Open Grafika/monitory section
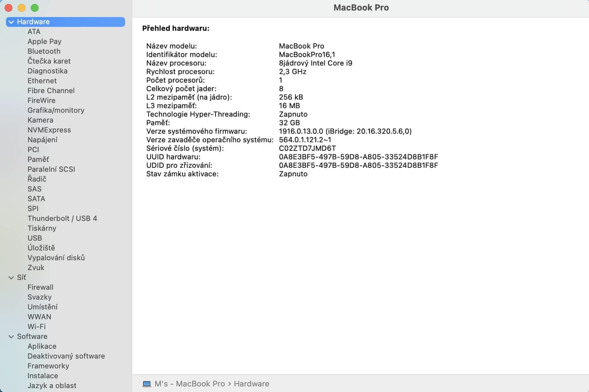The width and height of the screenshot is (589, 392). coord(56,110)
